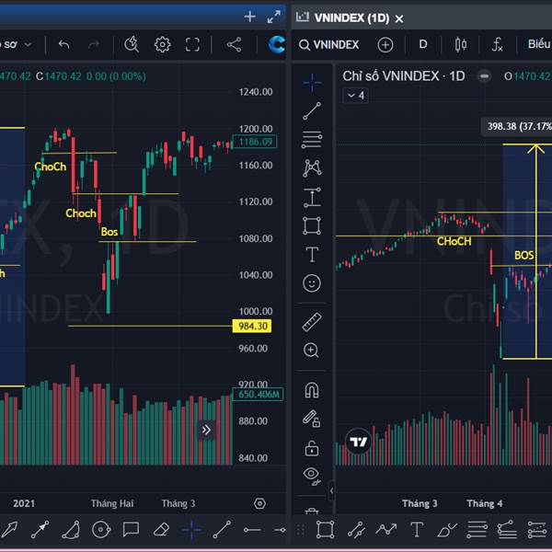This screenshot has width=552, height=552.
Task: Toggle hide all drawings eye icon
Action: [x=312, y=477]
